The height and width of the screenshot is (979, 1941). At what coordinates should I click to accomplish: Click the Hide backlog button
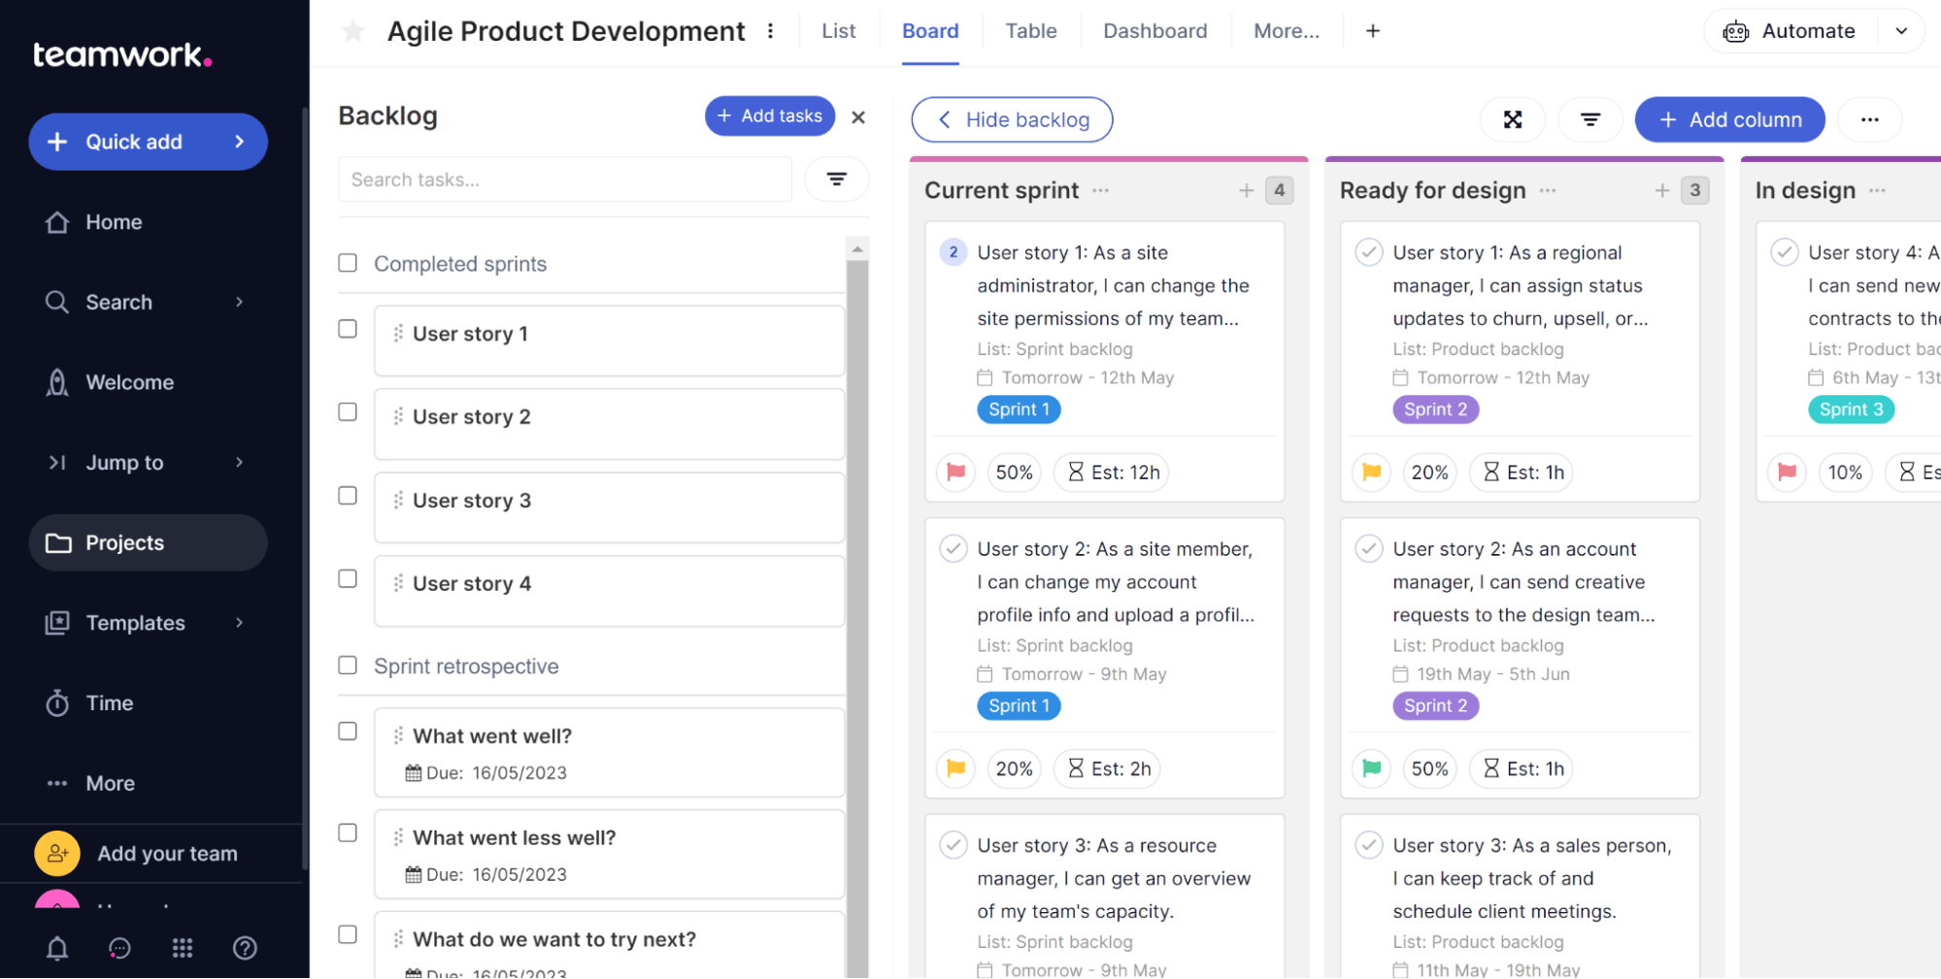tap(1012, 119)
